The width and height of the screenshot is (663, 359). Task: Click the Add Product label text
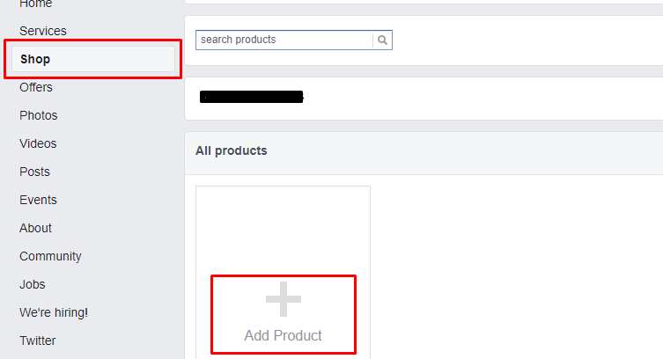pyautogui.click(x=283, y=335)
